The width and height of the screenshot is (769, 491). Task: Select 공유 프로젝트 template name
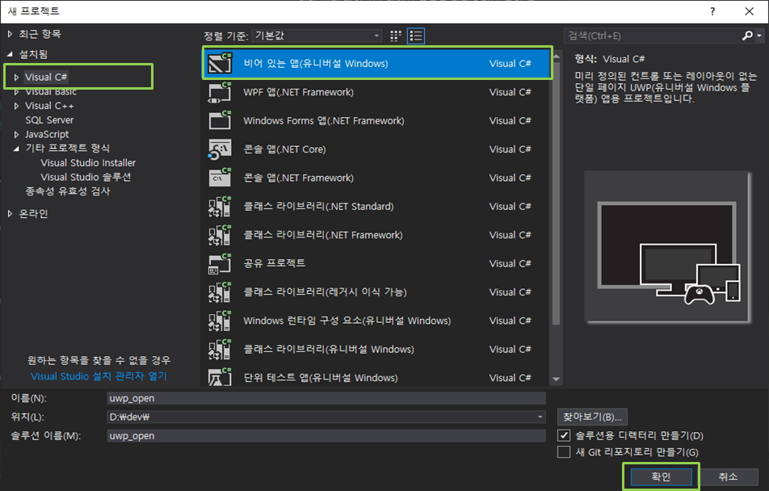(x=274, y=263)
